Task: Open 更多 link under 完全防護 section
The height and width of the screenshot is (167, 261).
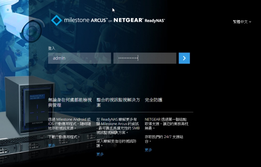Action: 148,150
